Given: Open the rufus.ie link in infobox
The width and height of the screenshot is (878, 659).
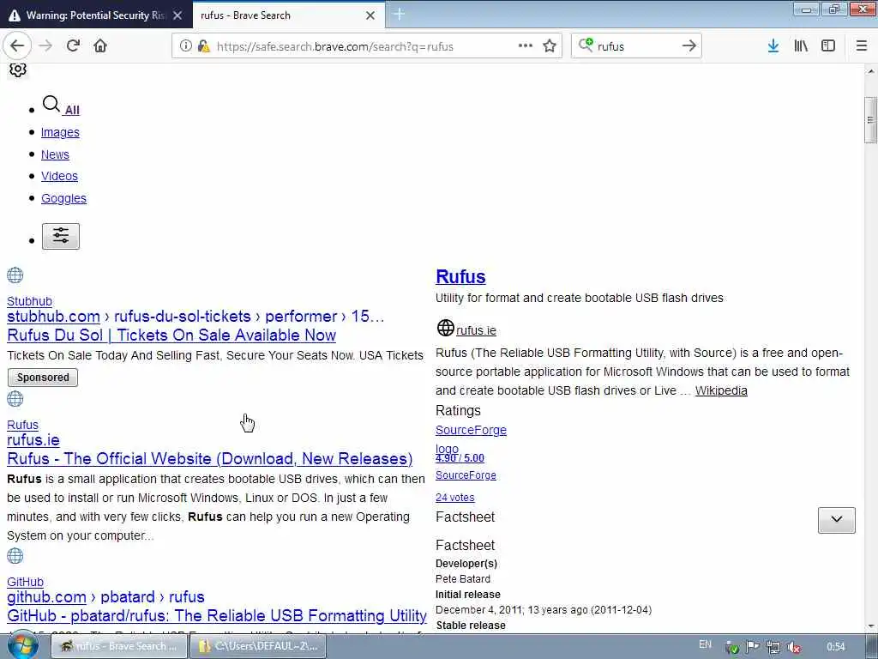Looking at the screenshot, I should [x=476, y=330].
